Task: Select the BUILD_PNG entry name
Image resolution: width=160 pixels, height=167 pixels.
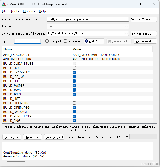Action: [x=12, y=121]
